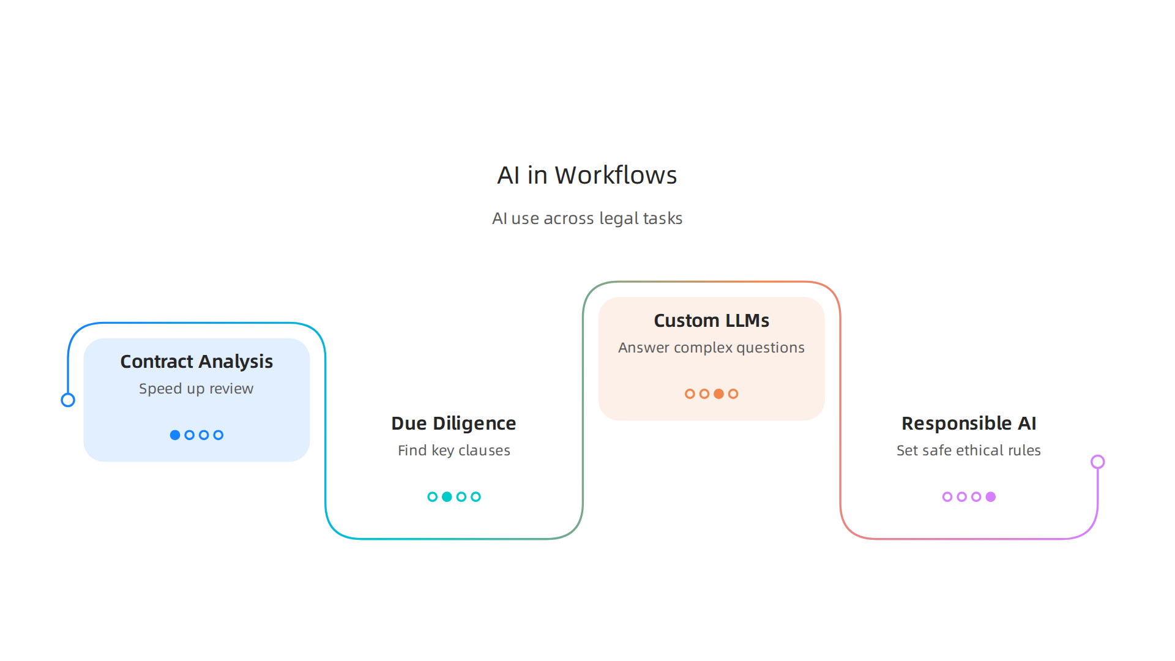The width and height of the screenshot is (1175, 661).
Task: Click the subtitle 'AI use across legal tasks'
Action: (587, 218)
